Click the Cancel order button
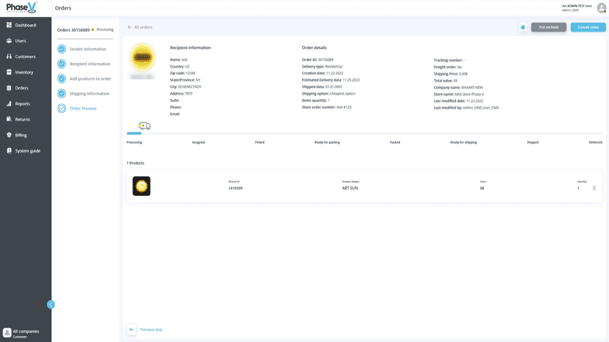This screenshot has width=609, height=342. 588,27
